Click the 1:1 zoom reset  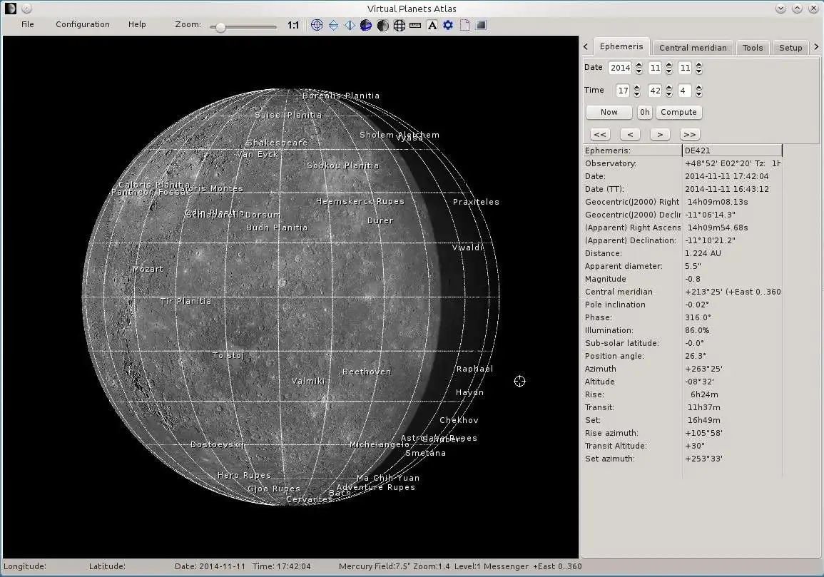point(293,25)
